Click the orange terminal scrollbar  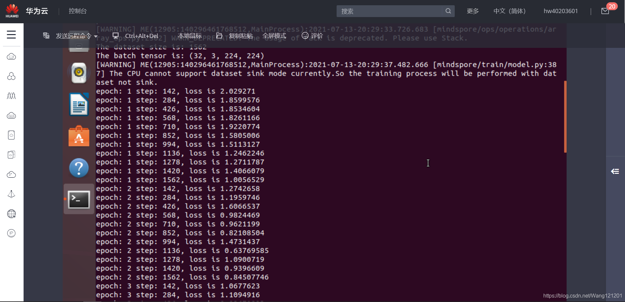point(565,117)
